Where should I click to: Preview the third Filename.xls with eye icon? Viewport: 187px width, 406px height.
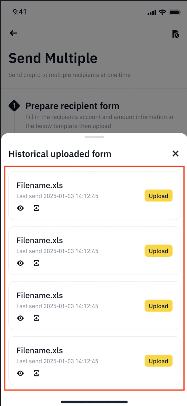coord(20,318)
